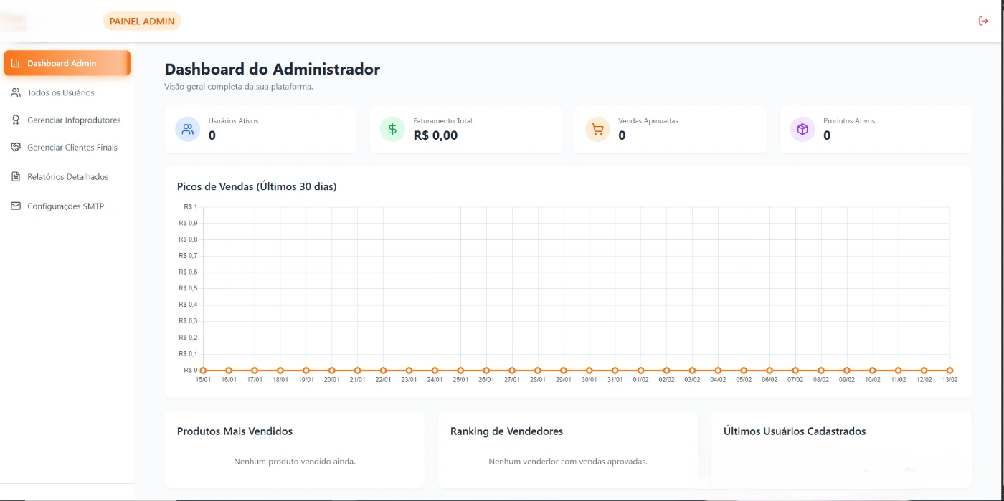Click the logout icon in top-right corner
Screen dimensions: 1004x501
point(983,22)
